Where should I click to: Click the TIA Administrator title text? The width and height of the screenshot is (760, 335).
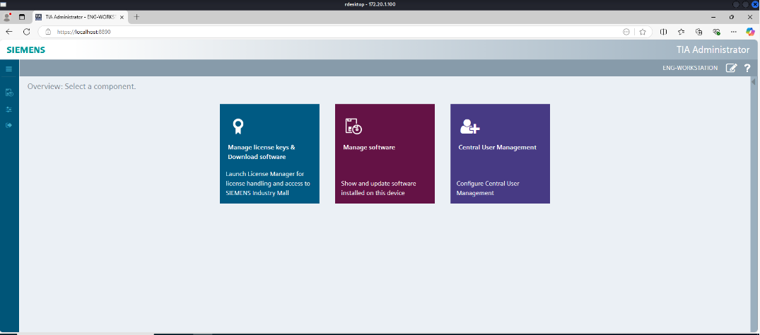point(713,50)
